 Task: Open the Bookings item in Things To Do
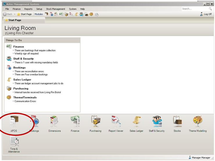tap(19, 68)
